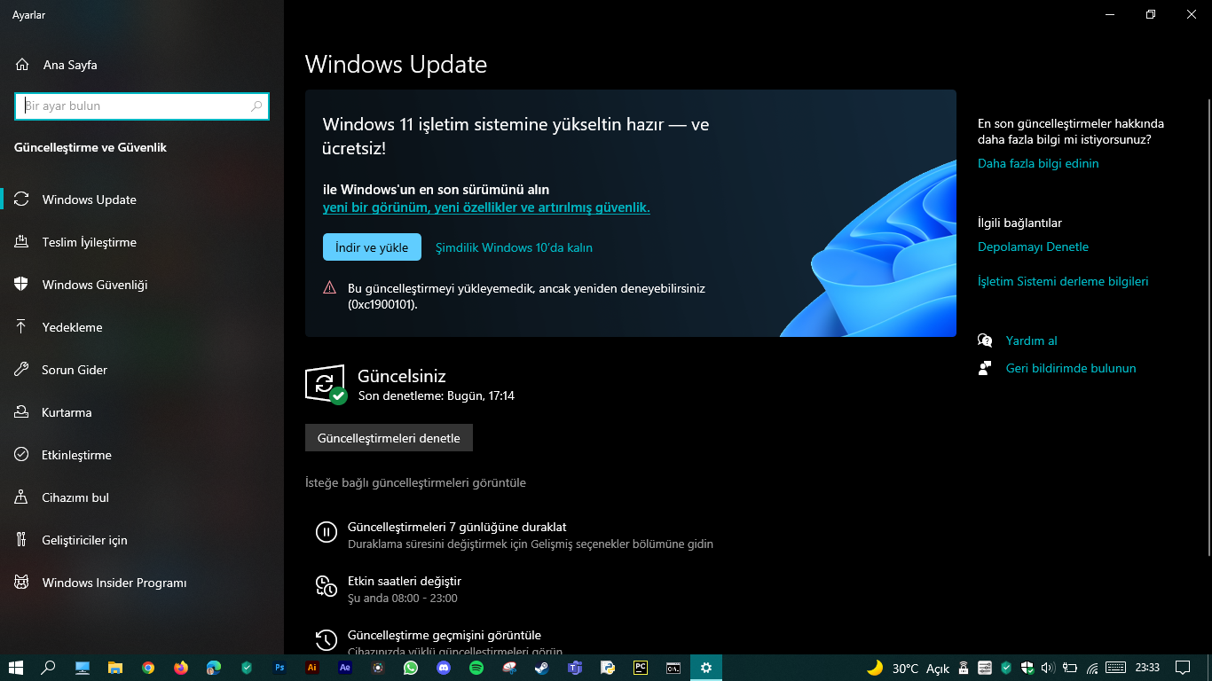
Task: Click the red warning triangle beside the update error
Action: pyautogui.click(x=330, y=288)
